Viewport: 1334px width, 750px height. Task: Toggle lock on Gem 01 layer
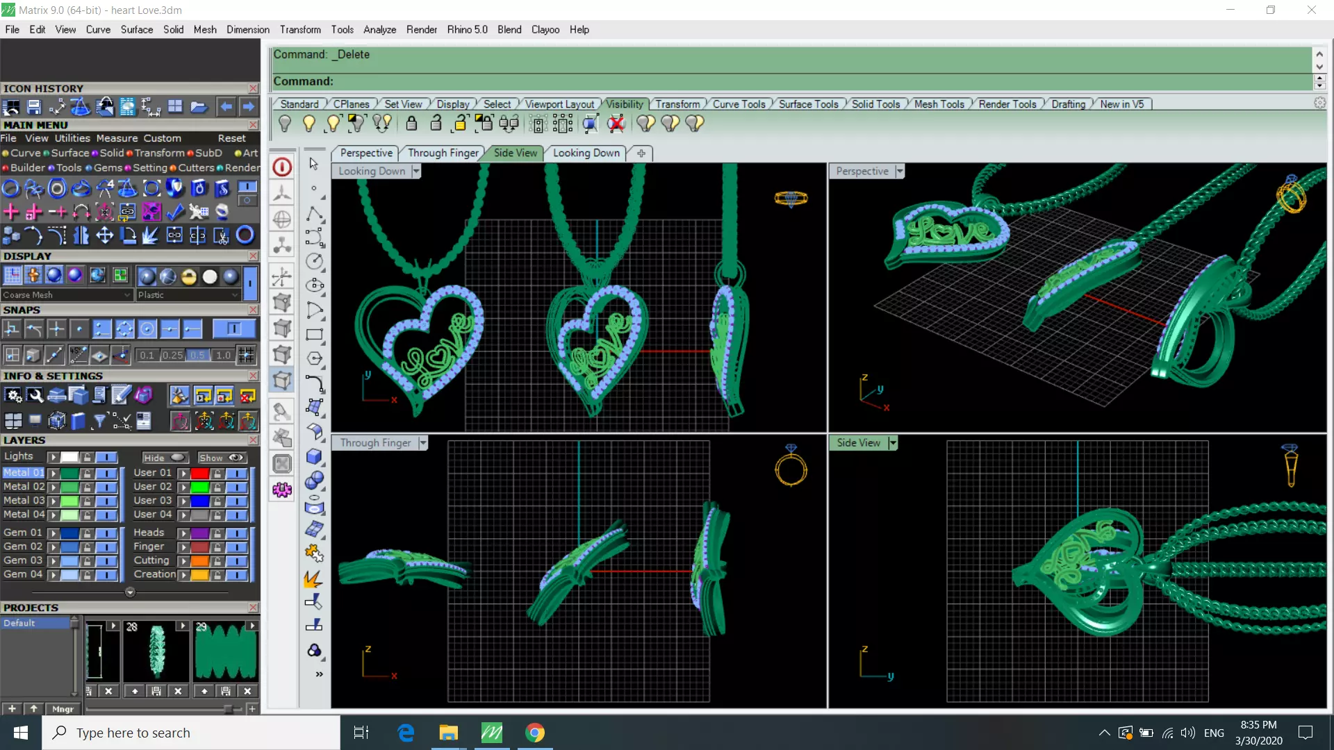tap(87, 533)
